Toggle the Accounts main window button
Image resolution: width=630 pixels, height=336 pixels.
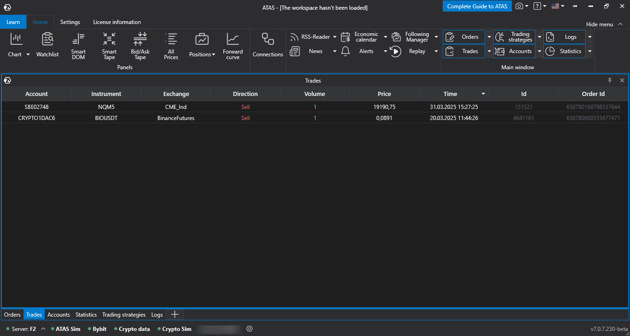514,51
